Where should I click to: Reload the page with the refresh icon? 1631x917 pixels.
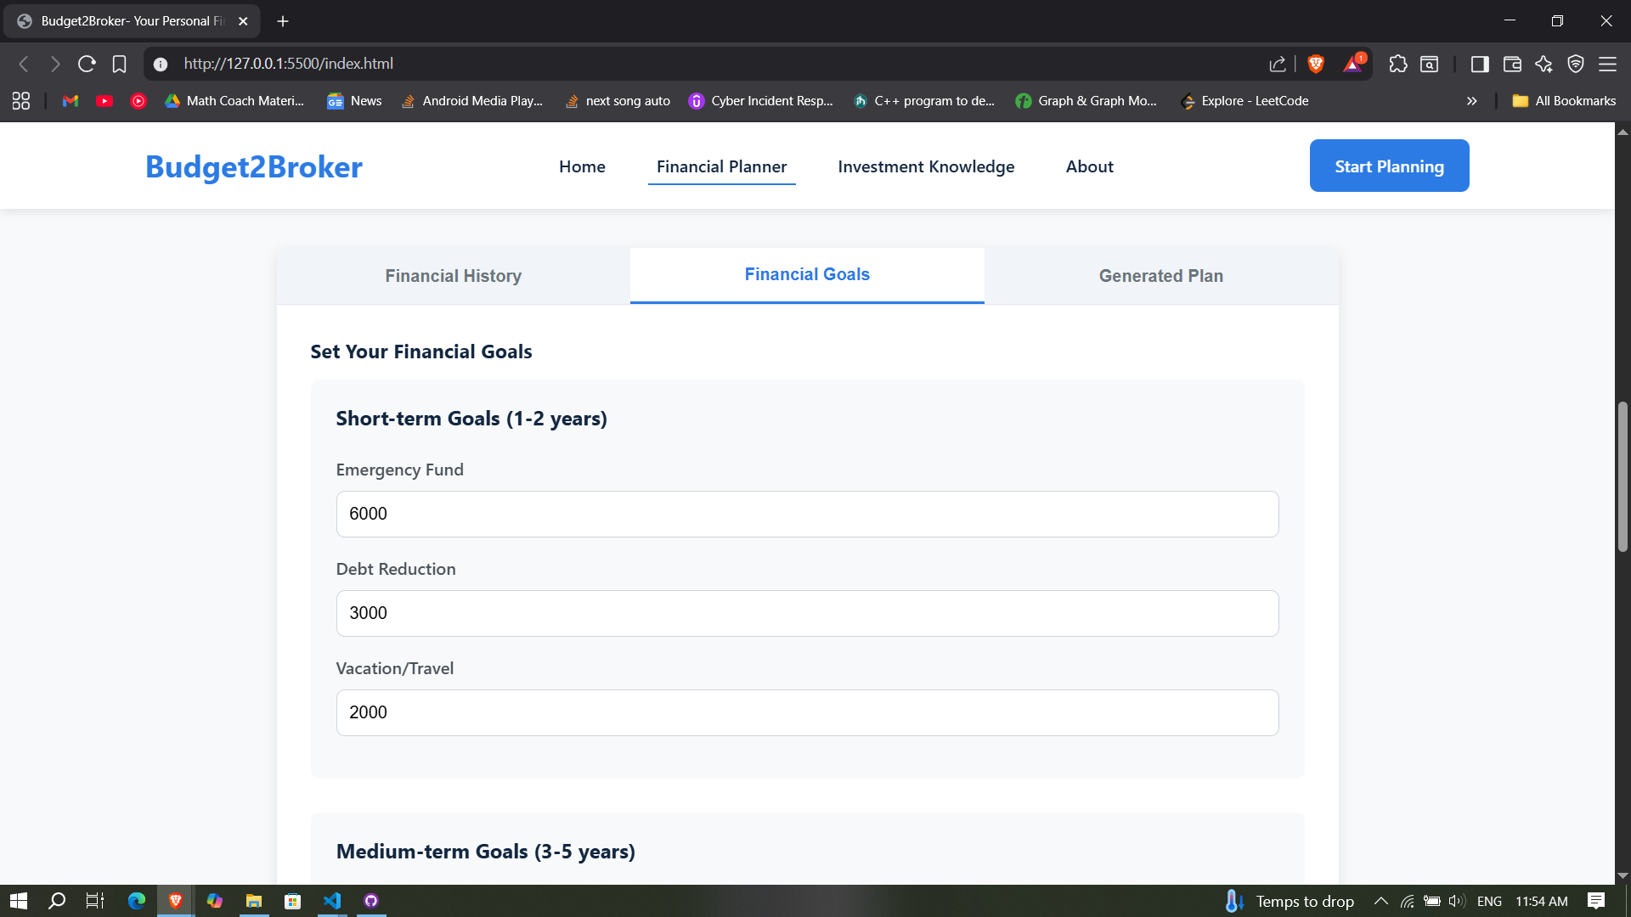pos(87,64)
